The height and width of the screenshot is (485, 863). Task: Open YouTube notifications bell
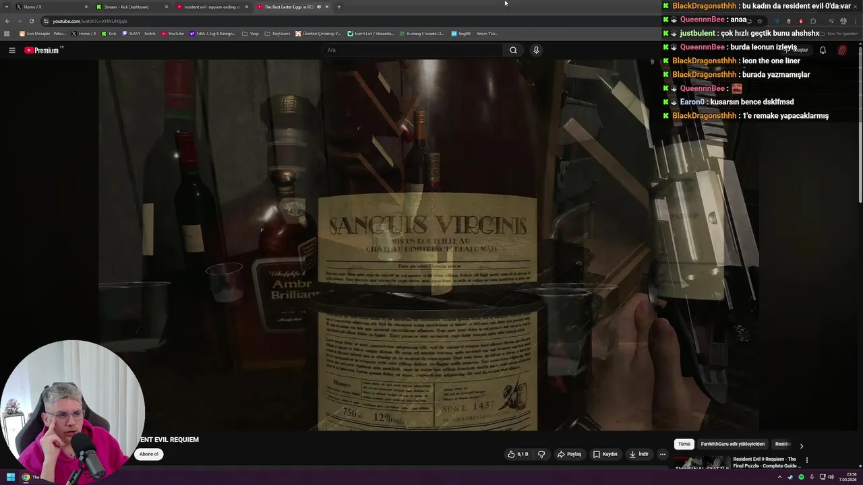pyautogui.click(x=823, y=50)
